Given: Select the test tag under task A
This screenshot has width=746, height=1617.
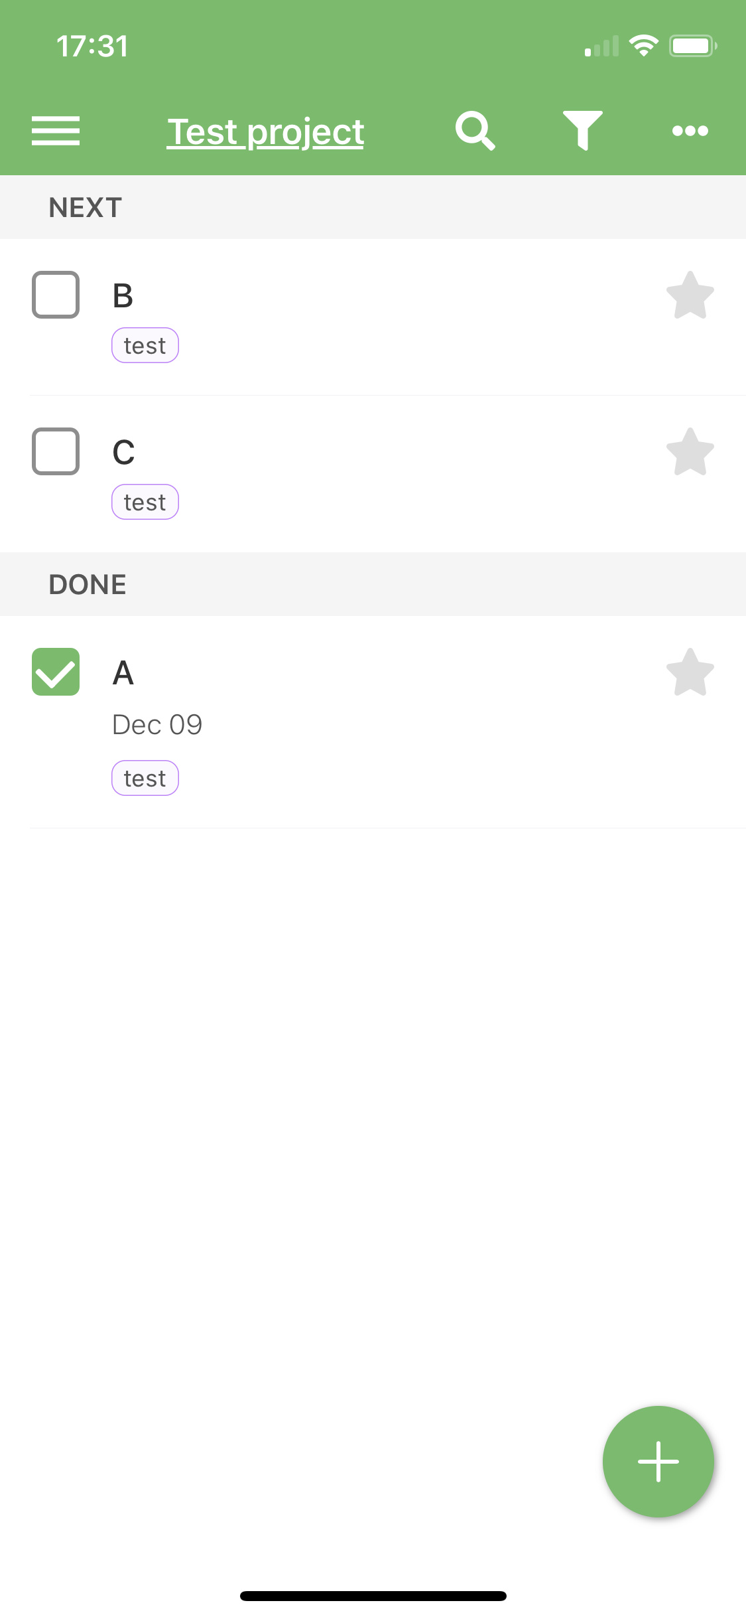Looking at the screenshot, I should (145, 778).
